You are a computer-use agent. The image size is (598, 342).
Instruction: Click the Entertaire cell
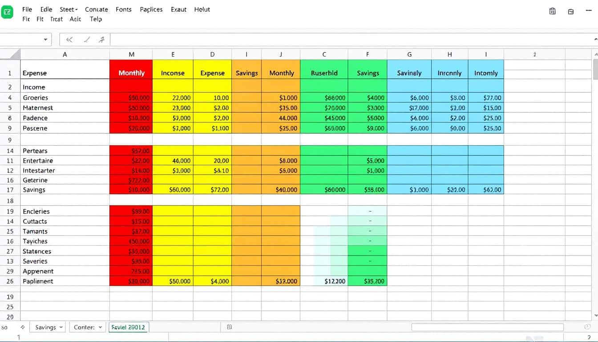tap(65, 161)
